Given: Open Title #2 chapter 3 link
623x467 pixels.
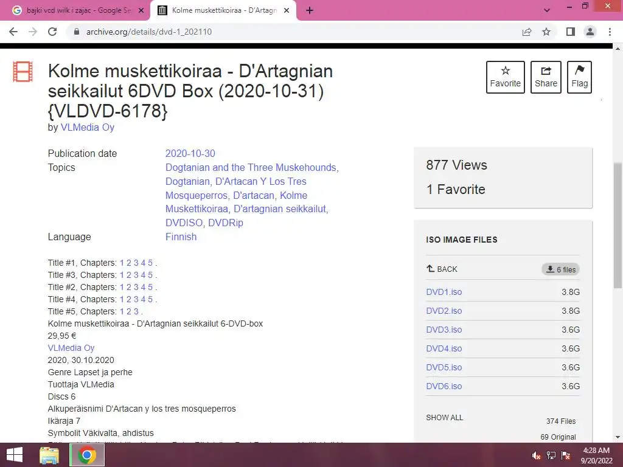Looking at the screenshot, I should 136,287.
